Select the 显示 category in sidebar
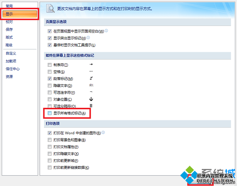Viewport: 237px width, 186px height. pos(9,14)
